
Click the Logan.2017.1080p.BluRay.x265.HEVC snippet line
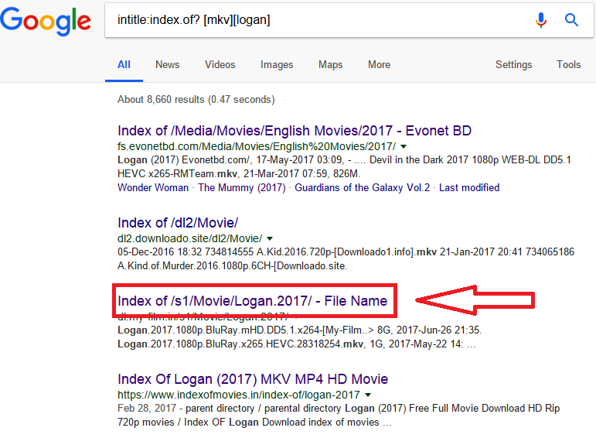click(297, 344)
